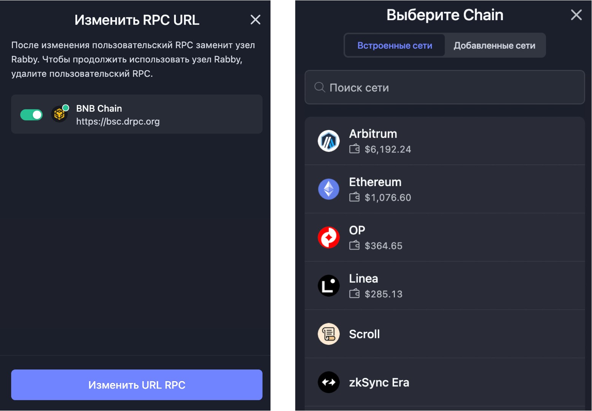Click the Изменить URL RPC button
The height and width of the screenshot is (411, 592).
(x=137, y=385)
